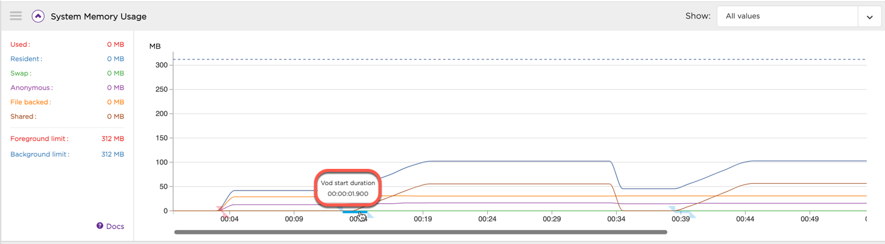Select the Anonymous memory legend label
This screenshot has height=244, width=885.
point(31,88)
